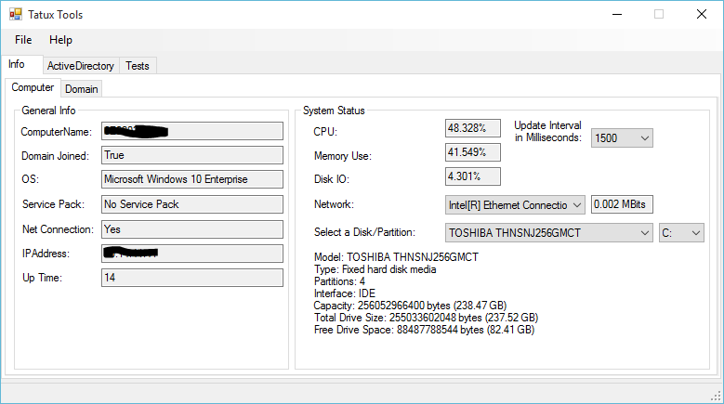Click the IPAddress field
The image size is (724, 404).
(192, 254)
